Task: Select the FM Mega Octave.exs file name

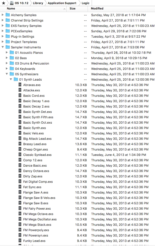Action: [38, 214]
